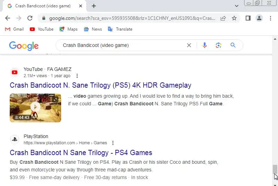Go back to the previous page

[8, 18]
